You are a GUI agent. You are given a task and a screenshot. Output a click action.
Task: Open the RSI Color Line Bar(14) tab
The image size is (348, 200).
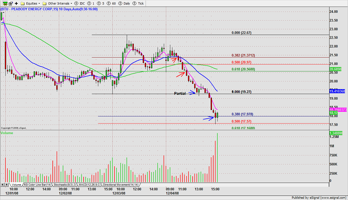[x=37, y=185]
